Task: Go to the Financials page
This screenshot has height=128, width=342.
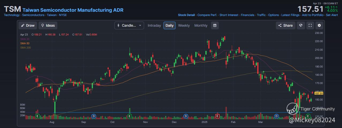Action: pos(247,15)
